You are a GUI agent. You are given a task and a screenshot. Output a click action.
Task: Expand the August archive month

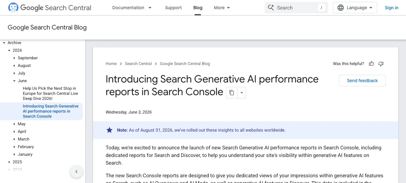click(14, 66)
